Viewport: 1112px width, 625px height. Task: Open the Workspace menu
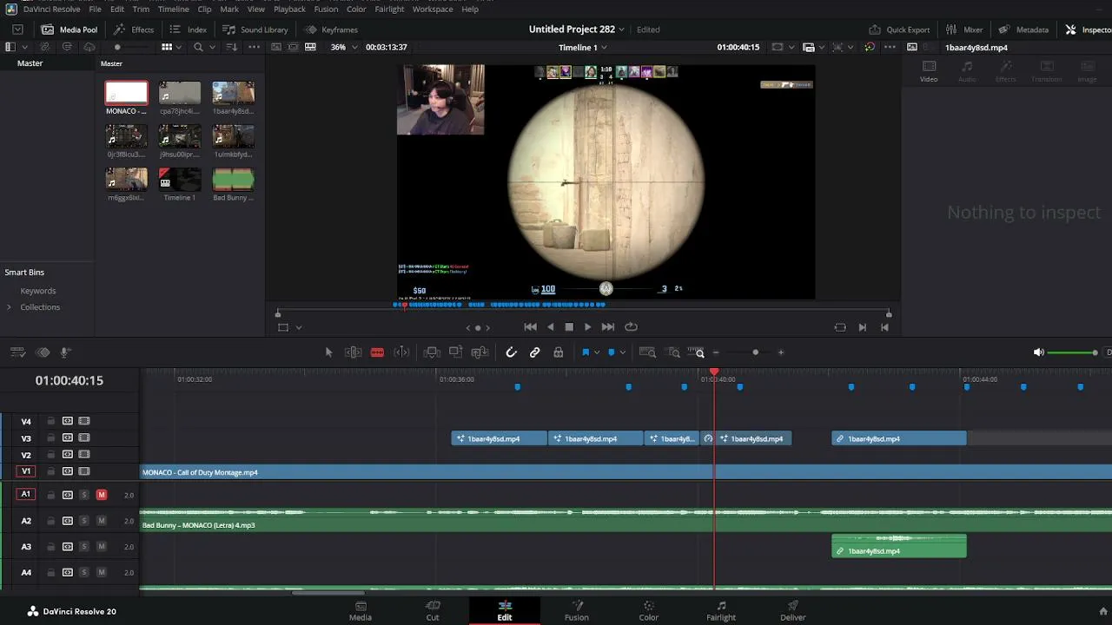[x=433, y=10]
